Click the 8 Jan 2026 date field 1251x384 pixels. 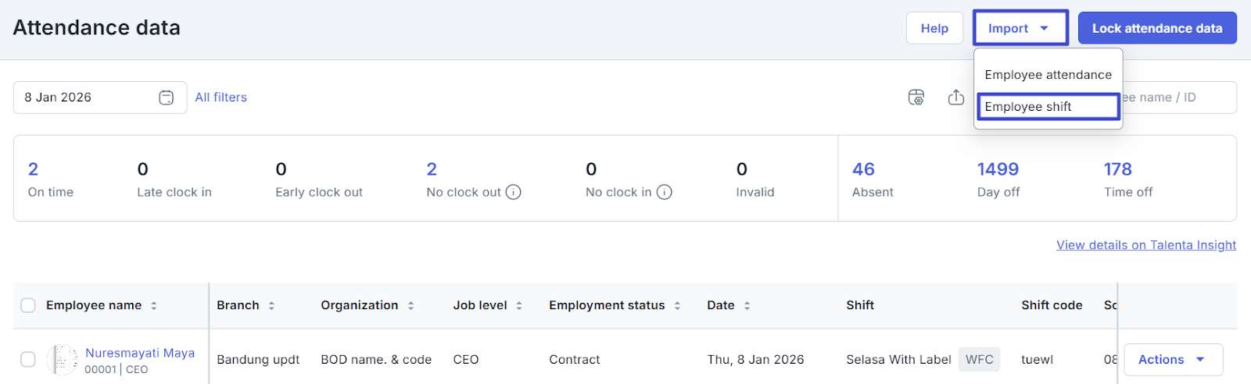(x=86, y=98)
